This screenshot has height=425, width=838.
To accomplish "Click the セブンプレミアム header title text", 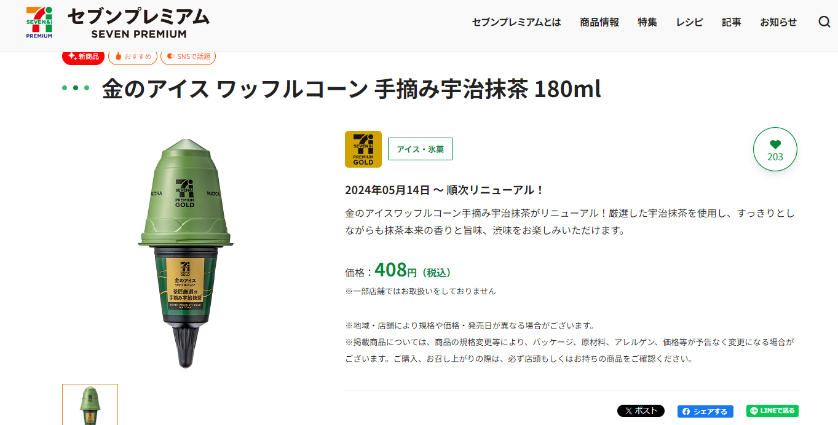I will [138, 17].
